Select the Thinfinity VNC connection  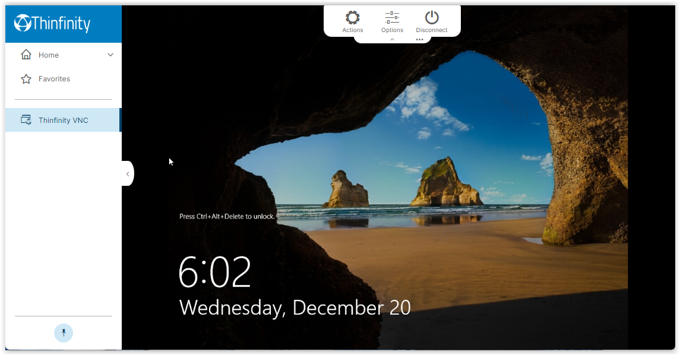(x=64, y=120)
